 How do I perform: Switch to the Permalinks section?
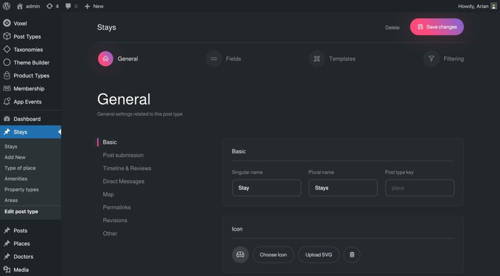[x=117, y=207]
